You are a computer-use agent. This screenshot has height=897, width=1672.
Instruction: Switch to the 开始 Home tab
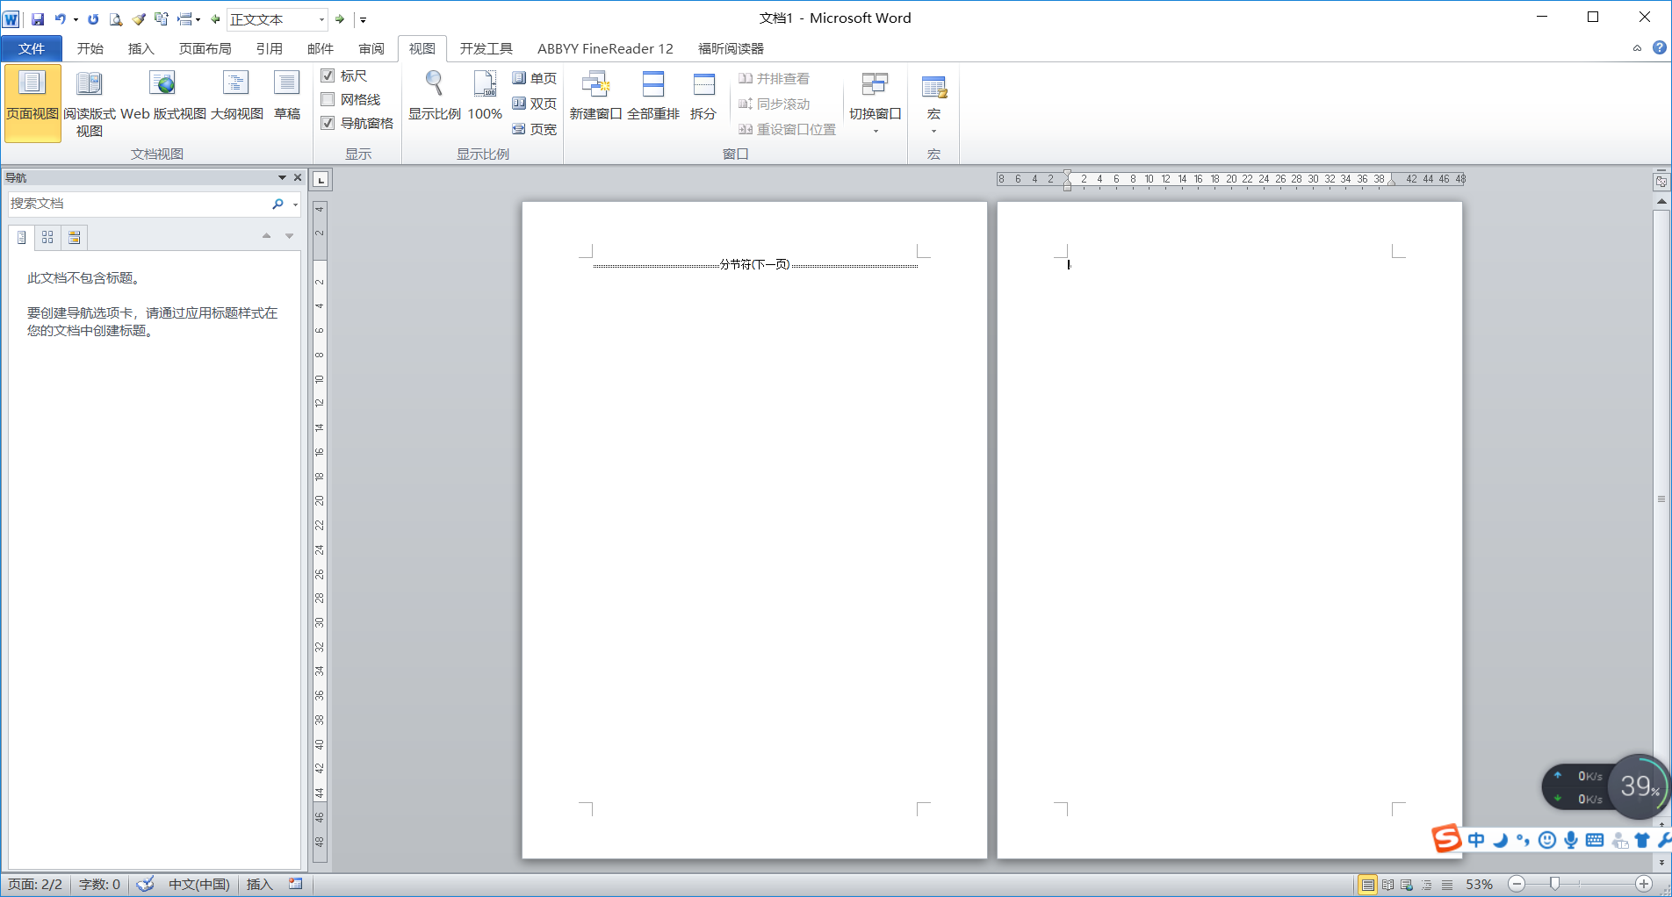pos(90,48)
